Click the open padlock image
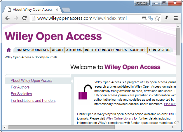 pos(85,92)
